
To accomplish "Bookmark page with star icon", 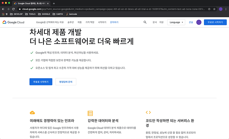I will [214, 9].
